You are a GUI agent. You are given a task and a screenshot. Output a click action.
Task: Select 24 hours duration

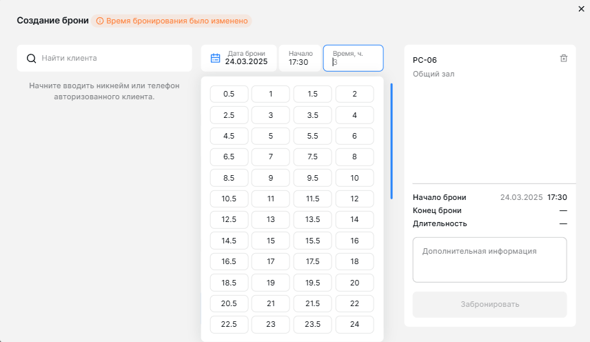354,324
